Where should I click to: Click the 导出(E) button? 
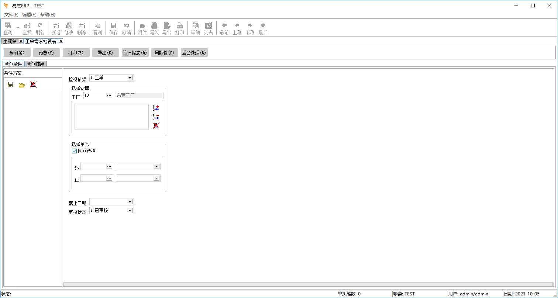click(x=106, y=53)
